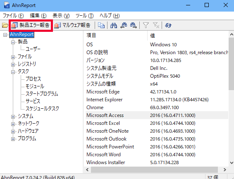Click the copy documents toolbar icon
The height and width of the screenshot is (179, 234).
click(x=101, y=25)
